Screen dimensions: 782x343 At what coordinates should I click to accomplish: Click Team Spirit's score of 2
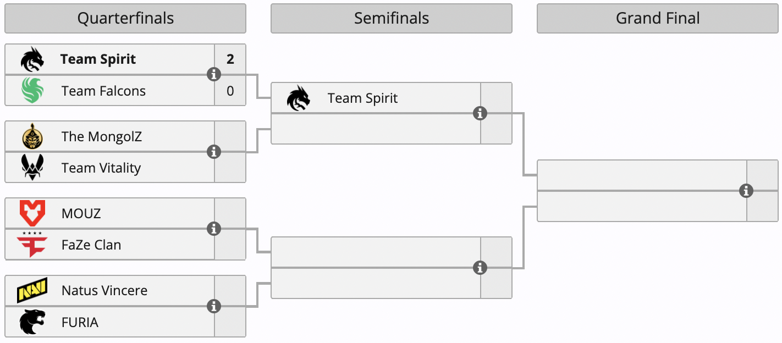(230, 59)
